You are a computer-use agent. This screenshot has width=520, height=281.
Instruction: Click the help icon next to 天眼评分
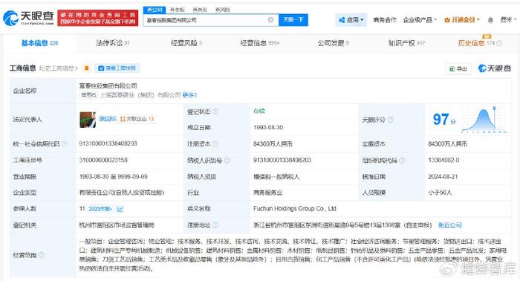coord(390,120)
